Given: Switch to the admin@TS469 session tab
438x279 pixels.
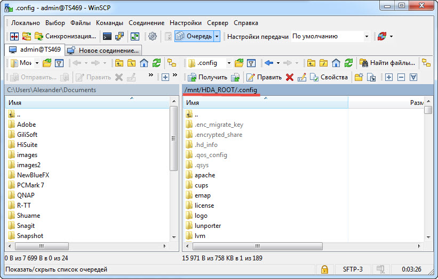Looking at the screenshot, I should 35,50.
